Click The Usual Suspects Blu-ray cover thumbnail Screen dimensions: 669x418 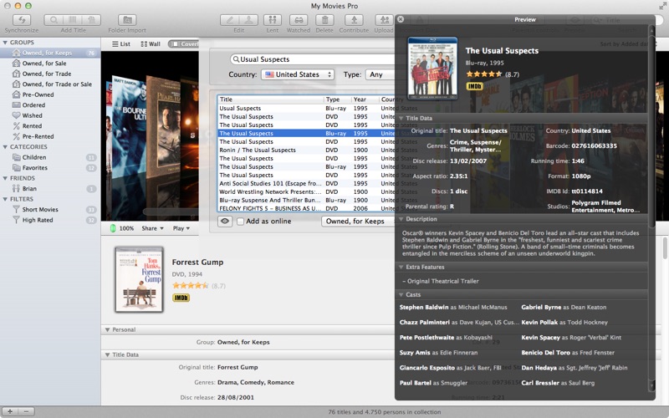(x=432, y=69)
